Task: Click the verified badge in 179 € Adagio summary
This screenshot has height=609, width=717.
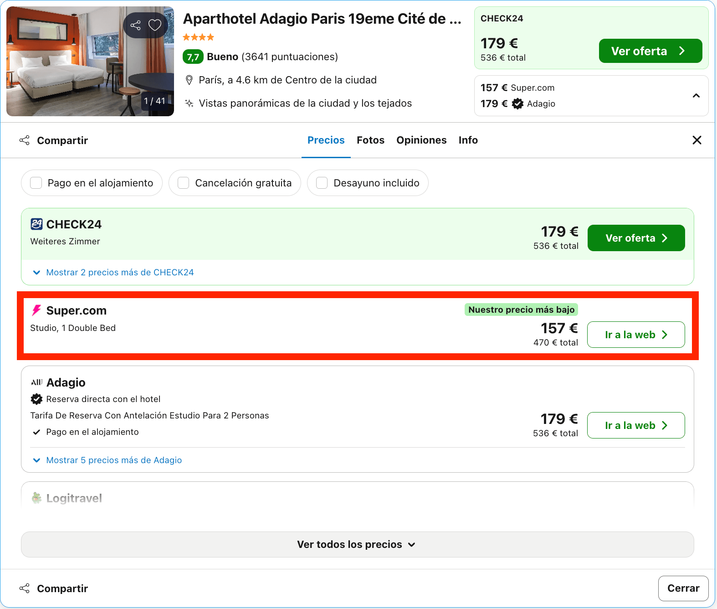Action: (517, 104)
